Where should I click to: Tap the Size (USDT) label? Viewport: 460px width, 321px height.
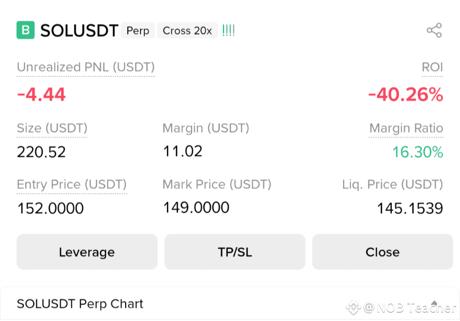(52, 129)
